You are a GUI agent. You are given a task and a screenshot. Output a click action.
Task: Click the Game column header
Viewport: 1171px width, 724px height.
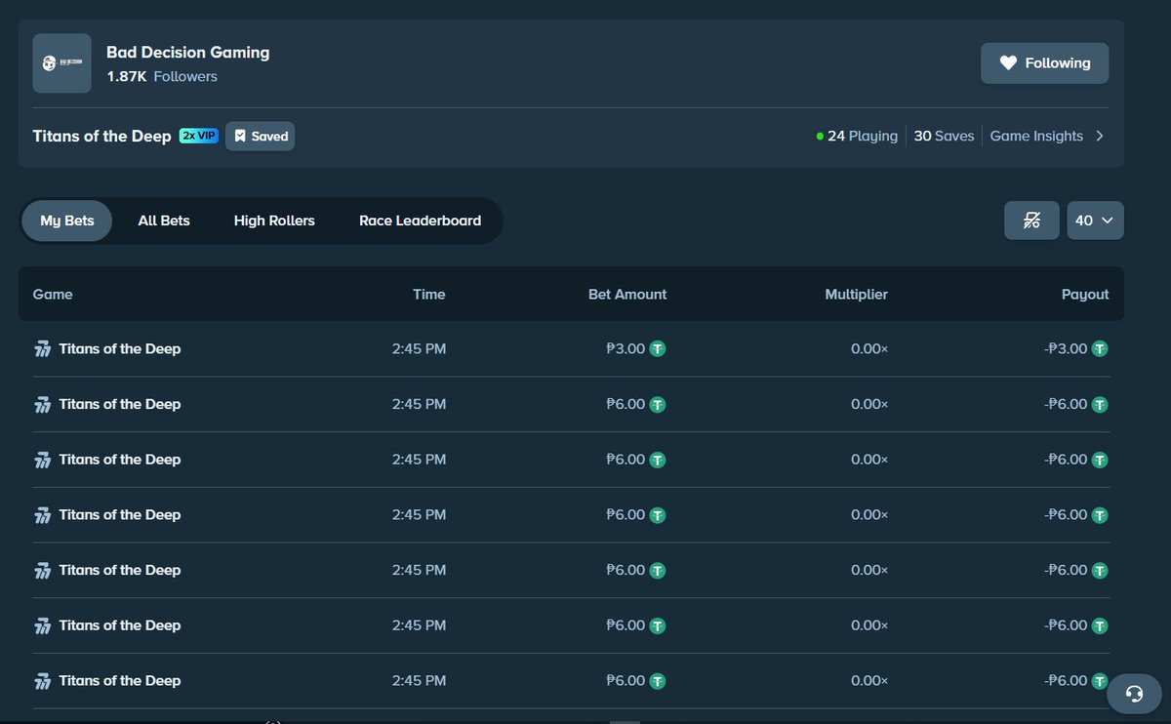click(53, 294)
